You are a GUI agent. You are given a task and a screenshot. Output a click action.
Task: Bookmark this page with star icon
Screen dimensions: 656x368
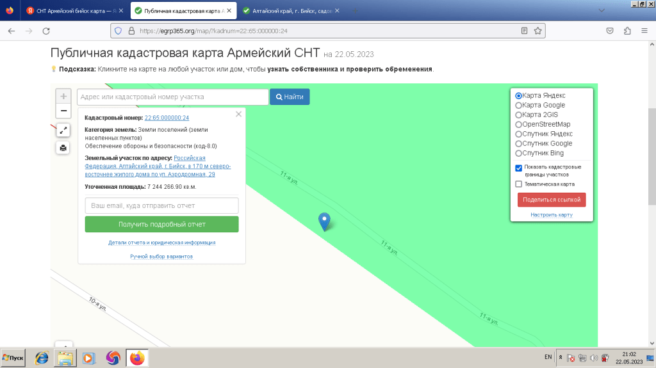click(x=537, y=31)
